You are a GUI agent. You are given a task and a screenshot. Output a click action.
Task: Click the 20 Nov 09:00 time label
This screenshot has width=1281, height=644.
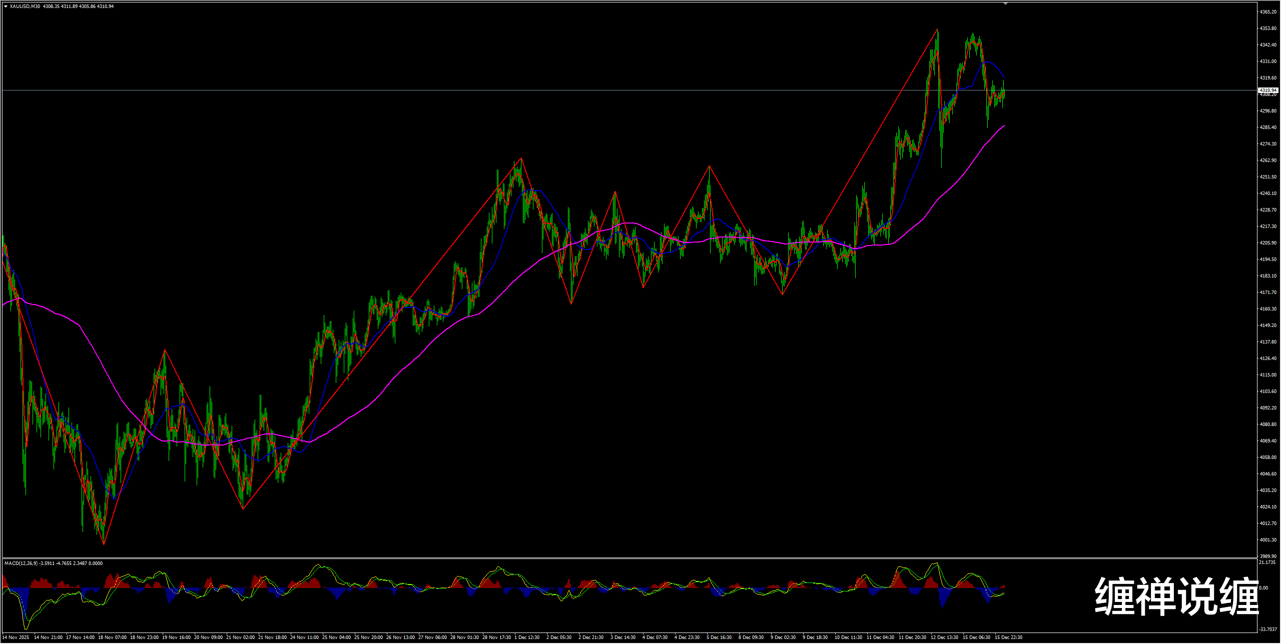(208, 637)
